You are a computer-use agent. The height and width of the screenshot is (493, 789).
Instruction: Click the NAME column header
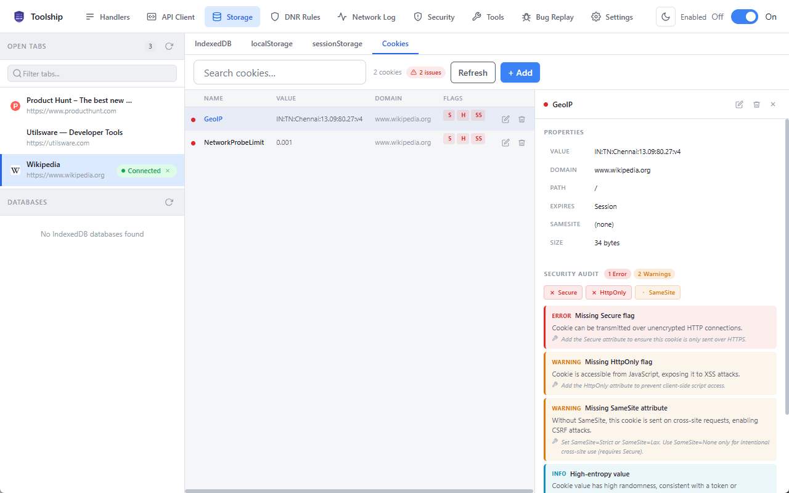tap(213, 98)
